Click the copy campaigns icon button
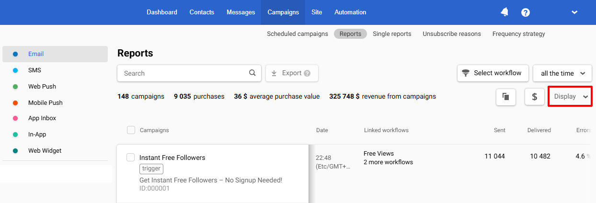This screenshot has height=203, width=596. point(506,96)
